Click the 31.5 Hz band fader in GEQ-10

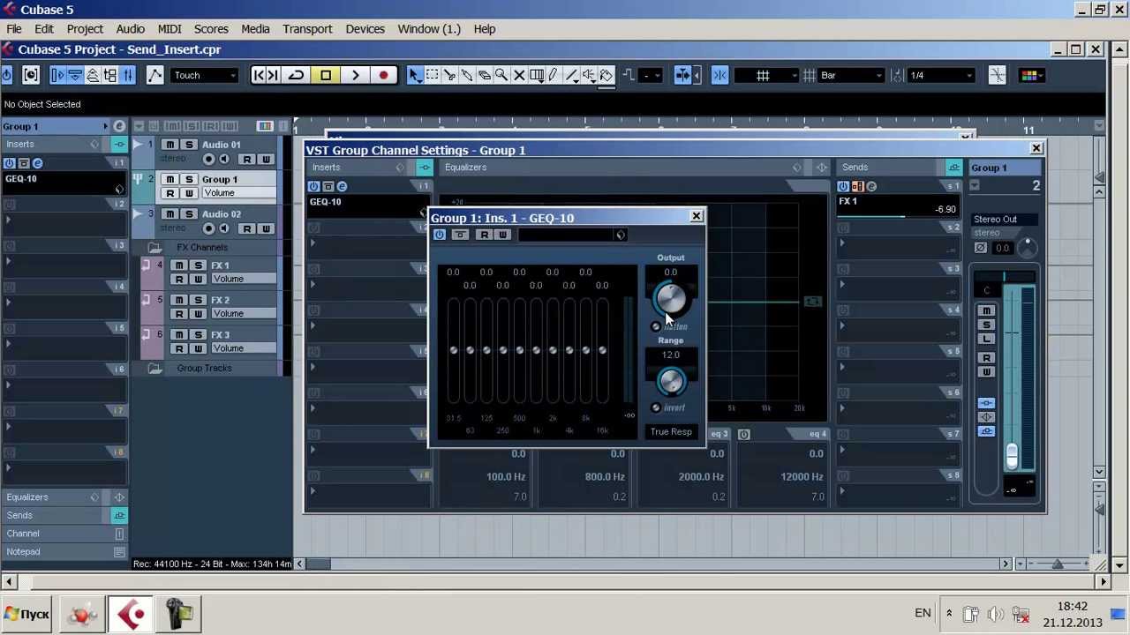(454, 352)
